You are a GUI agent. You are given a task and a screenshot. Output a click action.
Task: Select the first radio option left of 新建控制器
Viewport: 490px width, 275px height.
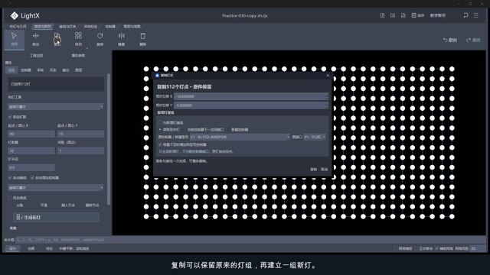(x=160, y=129)
